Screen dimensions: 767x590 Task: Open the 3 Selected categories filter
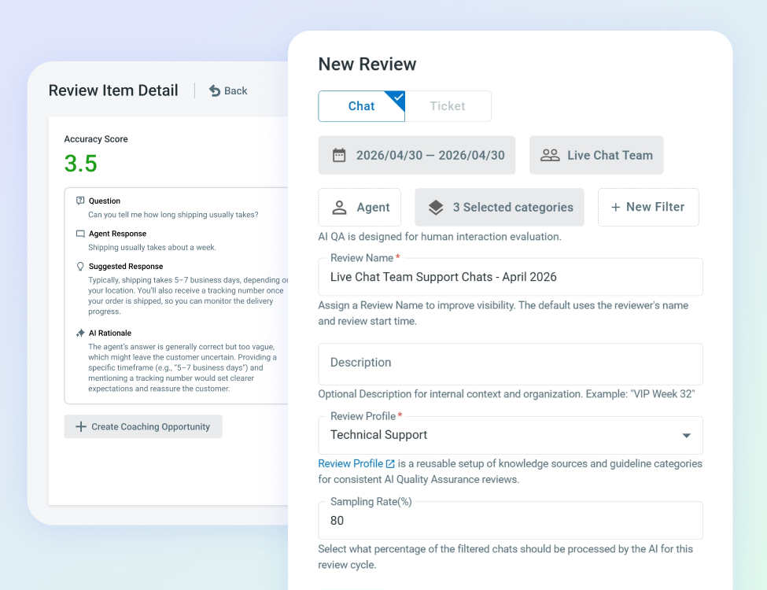[x=500, y=208]
